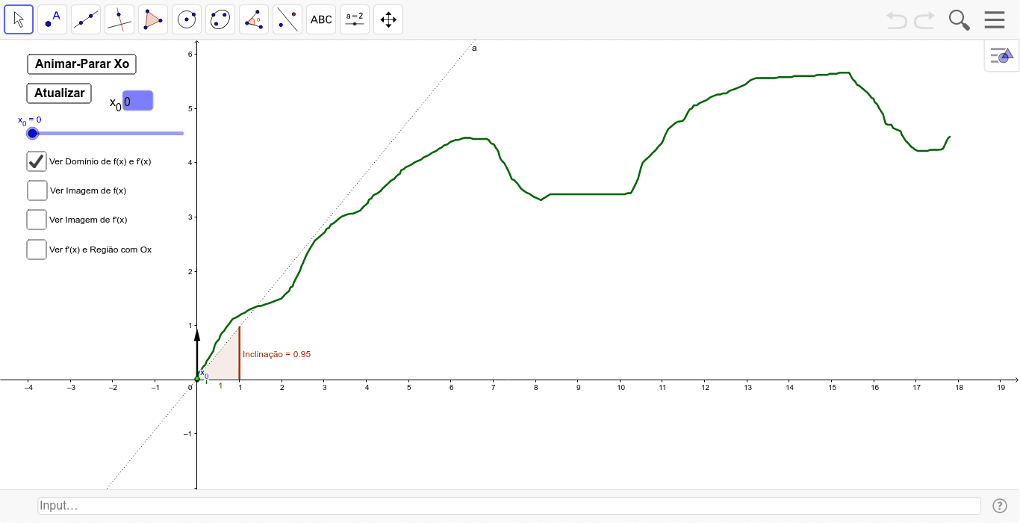This screenshot has width=1020, height=523.
Task: Select the Point tool
Action: [x=52, y=19]
